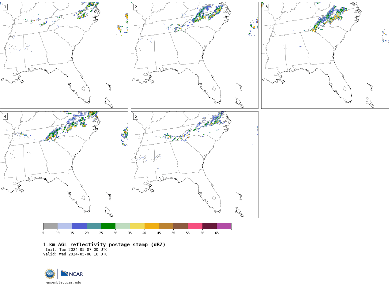
Task: Click the teal 20-25 dBZ swatch
Action: pos(94,226)
